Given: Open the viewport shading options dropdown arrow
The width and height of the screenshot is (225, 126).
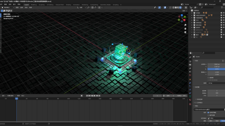Looking at the screenshot, I should tap(183, 8).
